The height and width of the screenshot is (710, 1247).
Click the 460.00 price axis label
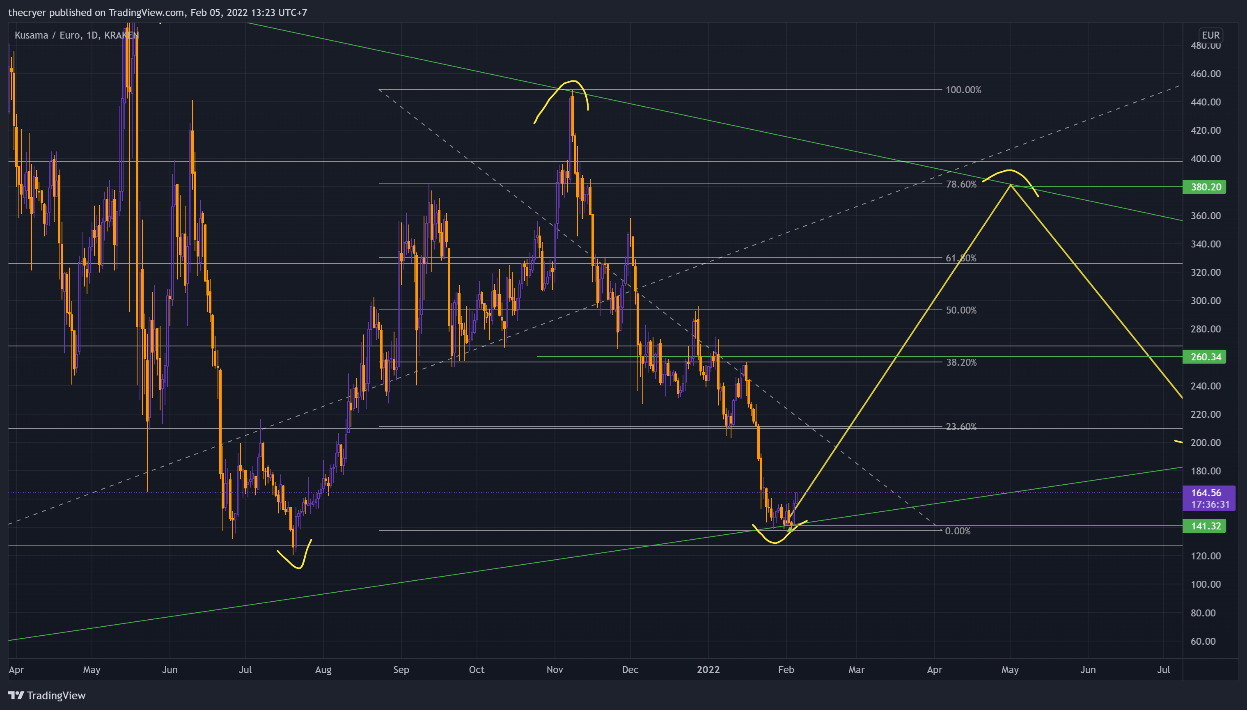[x=1206, y=73]
